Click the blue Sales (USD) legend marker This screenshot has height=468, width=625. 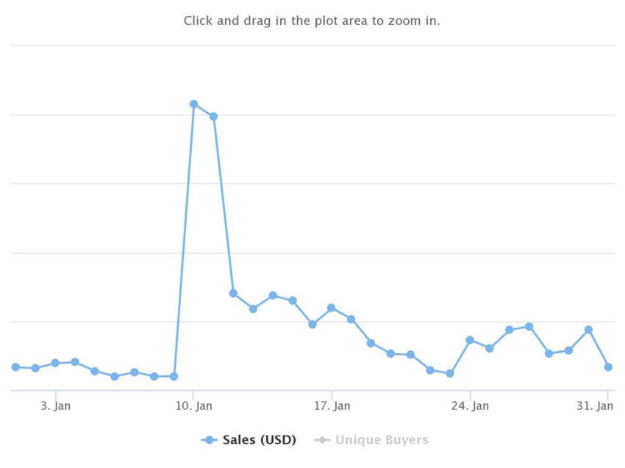coord(210,440)
